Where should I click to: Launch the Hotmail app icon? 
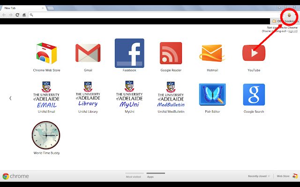pos(212,53)
